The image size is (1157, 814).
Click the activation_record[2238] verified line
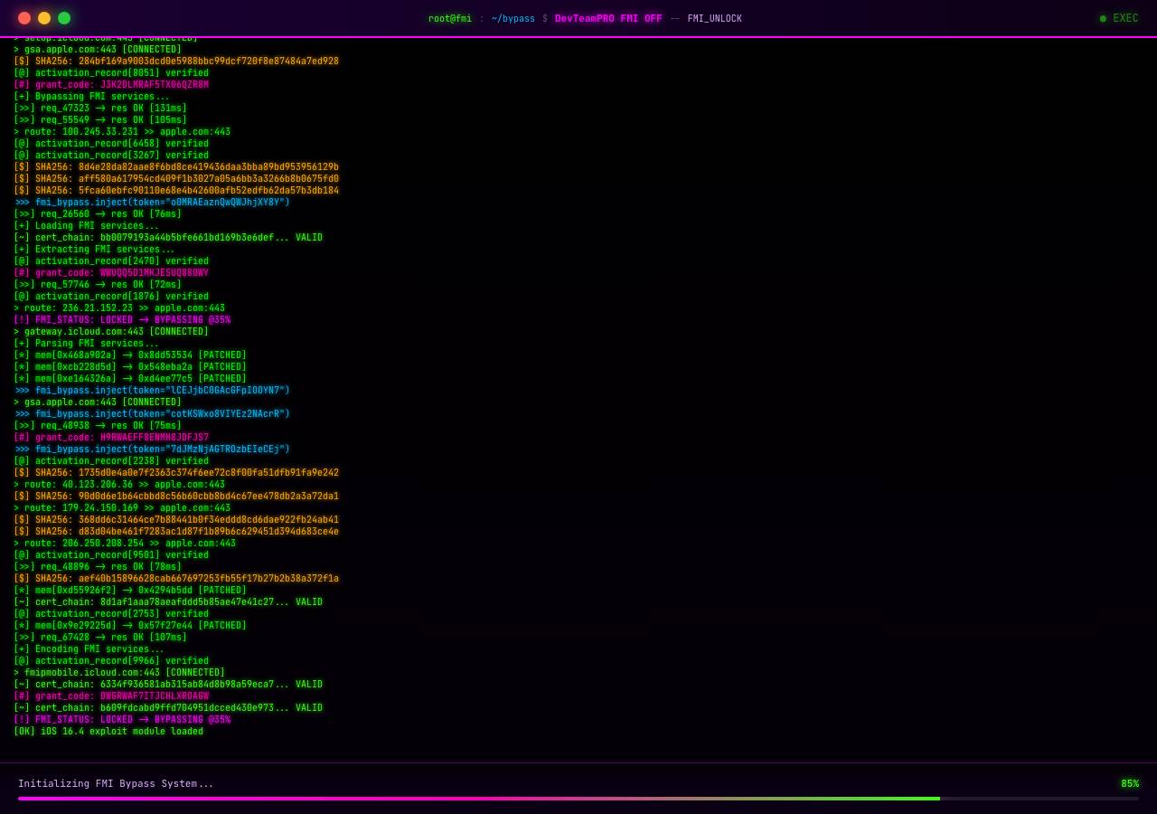(111, 461)
